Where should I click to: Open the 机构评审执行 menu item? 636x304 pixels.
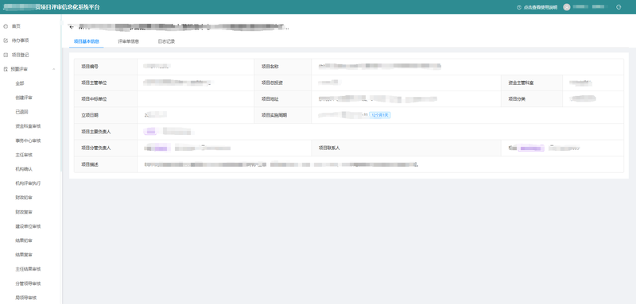tap(28, 183)
